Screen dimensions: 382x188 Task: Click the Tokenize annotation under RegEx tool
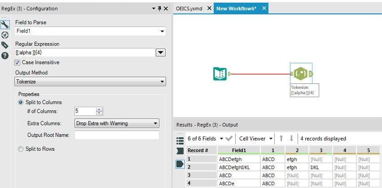(304, 90)
